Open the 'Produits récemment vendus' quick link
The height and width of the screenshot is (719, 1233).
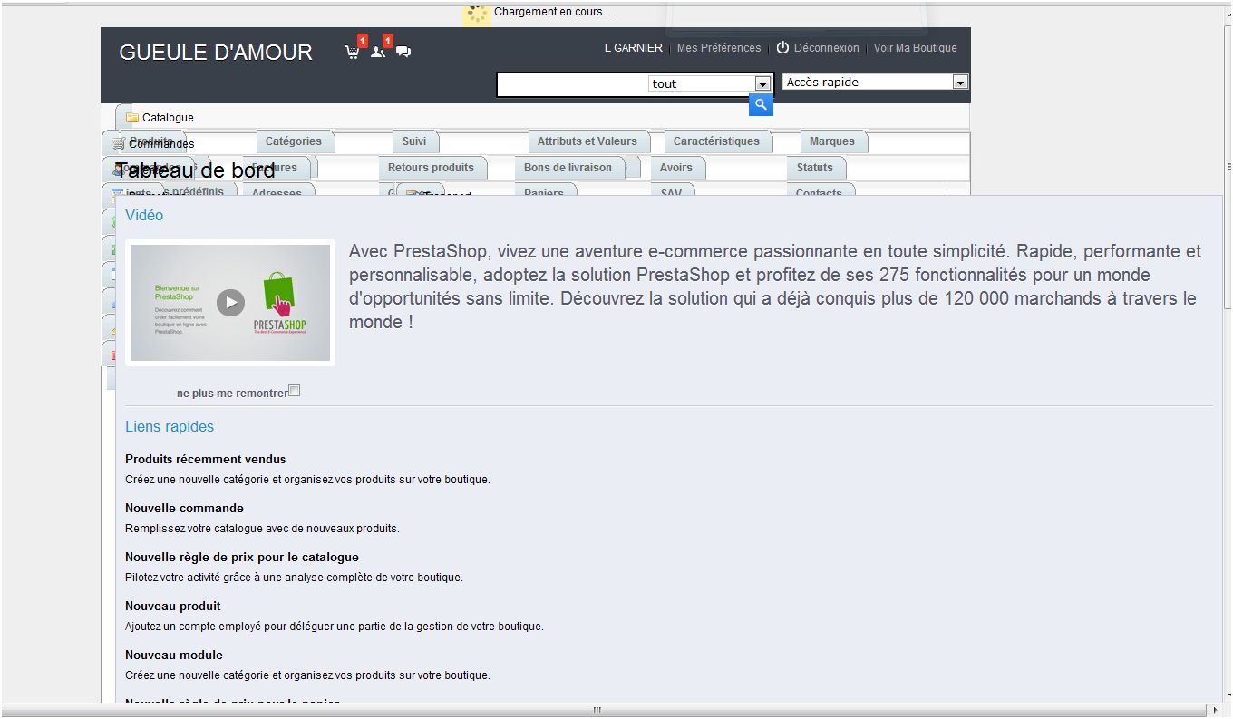pos(206,460)
